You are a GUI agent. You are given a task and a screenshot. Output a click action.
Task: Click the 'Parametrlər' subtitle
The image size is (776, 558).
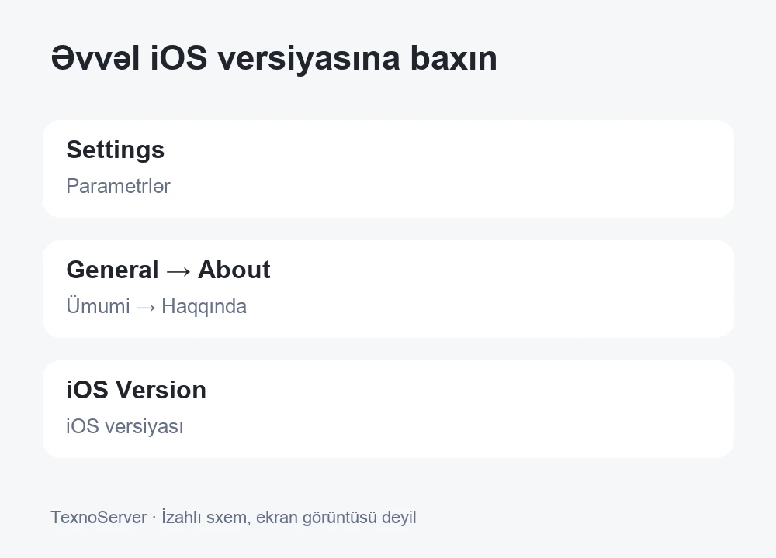point(118,186)
